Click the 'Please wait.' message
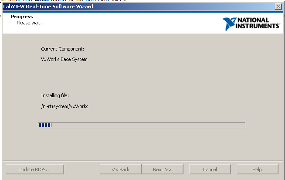The image size is (285, 180). pyautogui.click(x=29, y=23)
